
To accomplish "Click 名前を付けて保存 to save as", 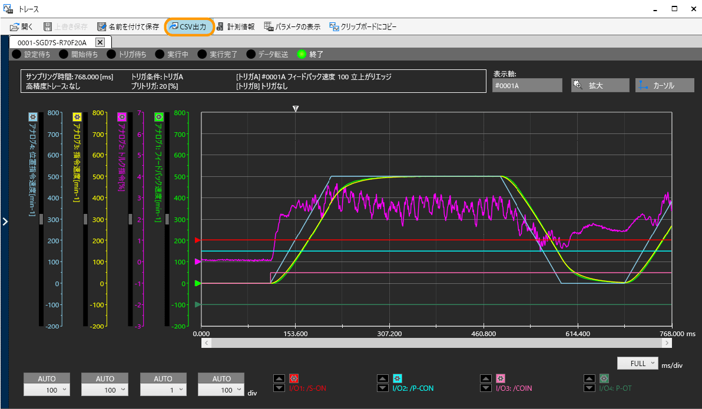I will coord(128,26).
